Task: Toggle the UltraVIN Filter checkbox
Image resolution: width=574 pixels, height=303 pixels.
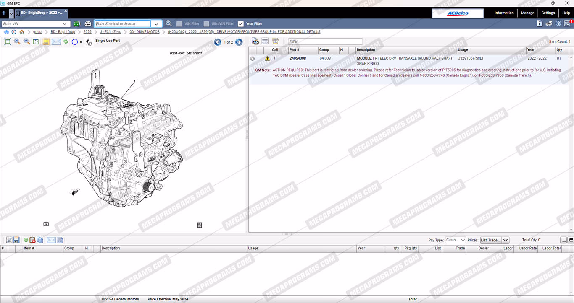Action: pos(206,24)
